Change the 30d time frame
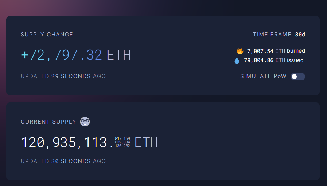Viewport: 327px width, 186px height. (300, 35)
